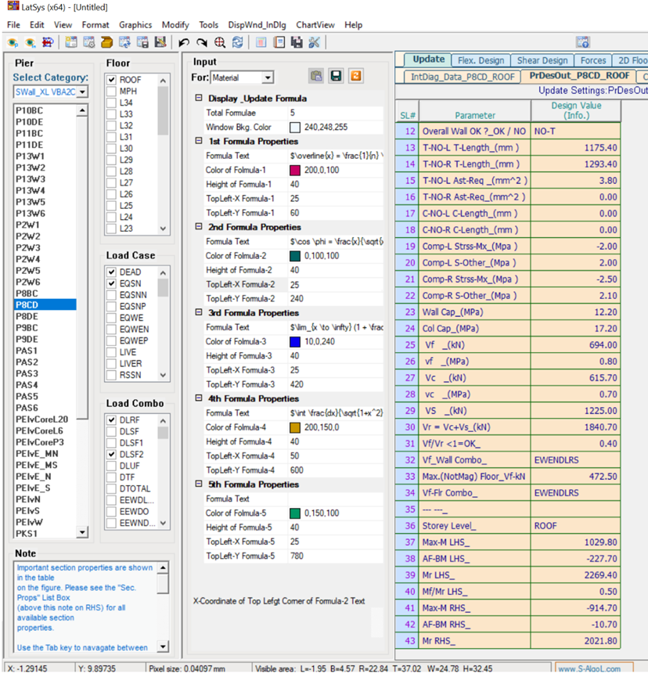Click the undo arrow in the toolbar

pyautogui.click(x=184, y=42)
